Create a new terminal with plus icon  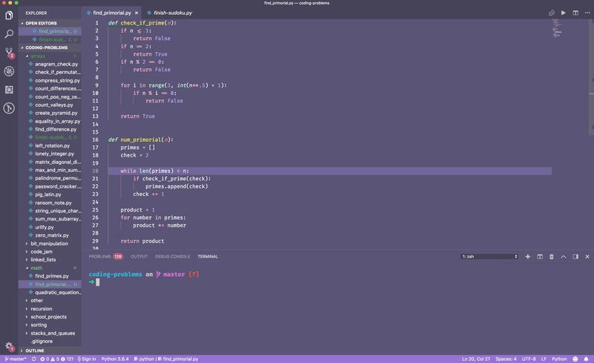click(x=528, y=257)
